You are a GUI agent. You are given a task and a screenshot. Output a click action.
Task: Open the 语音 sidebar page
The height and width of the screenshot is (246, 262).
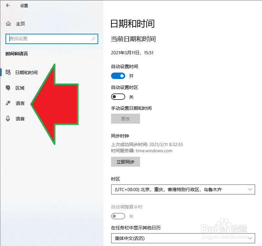point(20,119)
